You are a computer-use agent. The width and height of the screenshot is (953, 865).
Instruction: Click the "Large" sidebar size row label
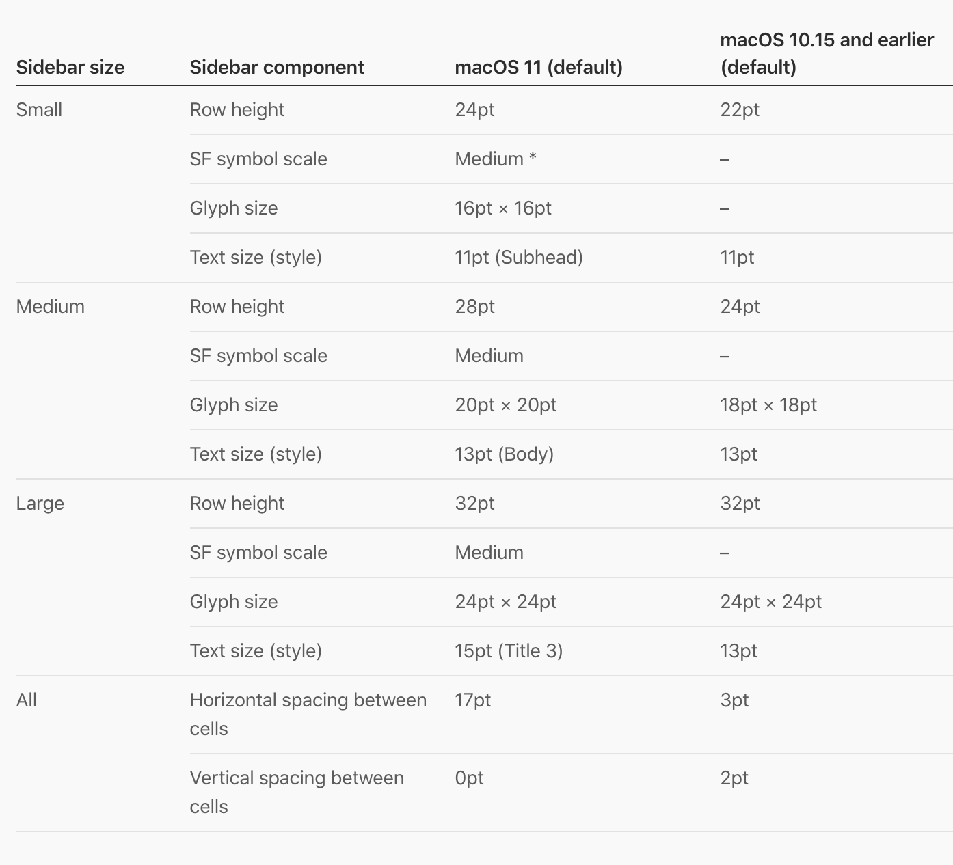[x=40, y=504]
